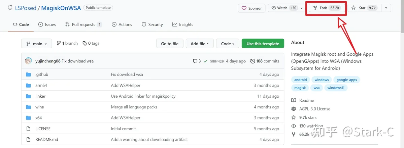The width and height of the screenshot is (404, 148).
Task: Click the folder icon for x64
Action: point(28,118)
